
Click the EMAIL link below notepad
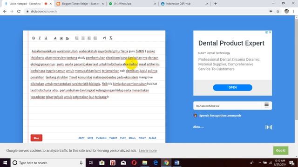132,138
